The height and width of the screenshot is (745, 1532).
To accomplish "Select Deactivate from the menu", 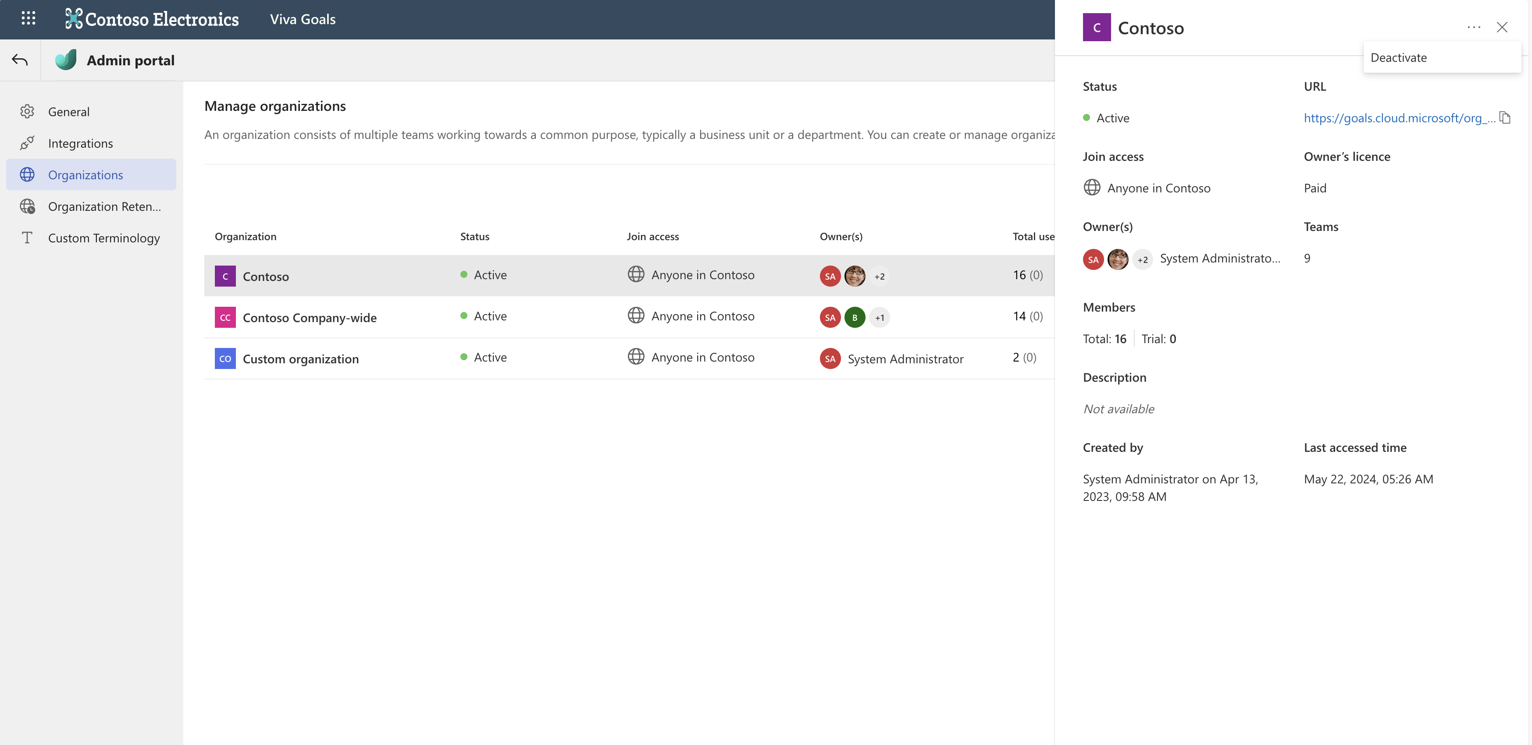I will click(1398, 58).
